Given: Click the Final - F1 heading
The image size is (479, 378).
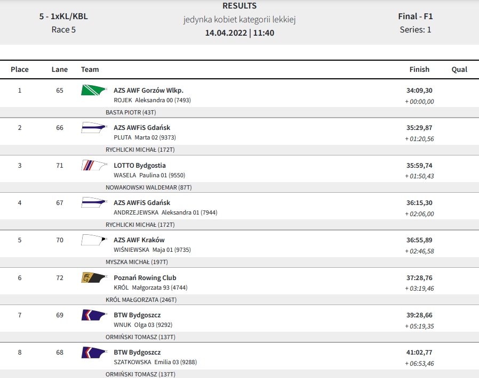Looking at the screenshot, I should tap(415, 16).
